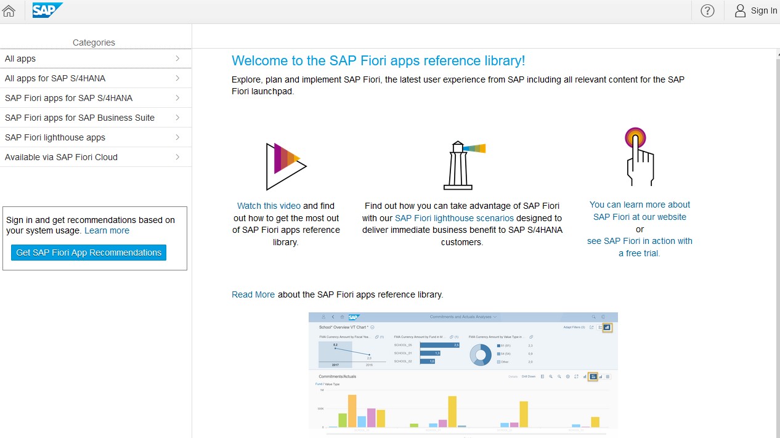Click the home icon in the top-left corner
The height and width of the screenshot is (438, 780).
point(9,10)
